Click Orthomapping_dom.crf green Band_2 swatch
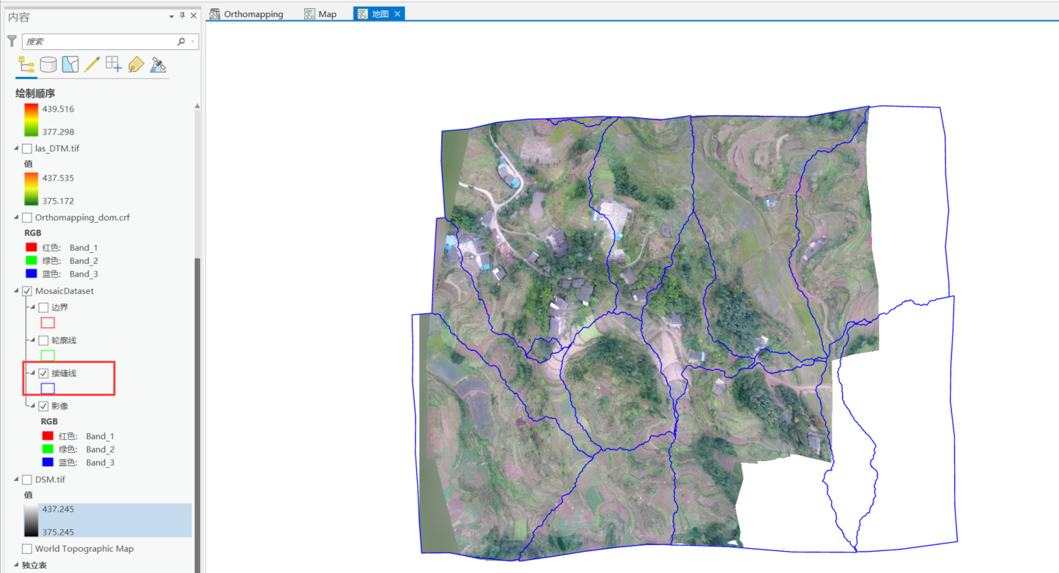1059x573 pixels. point(32,260)
